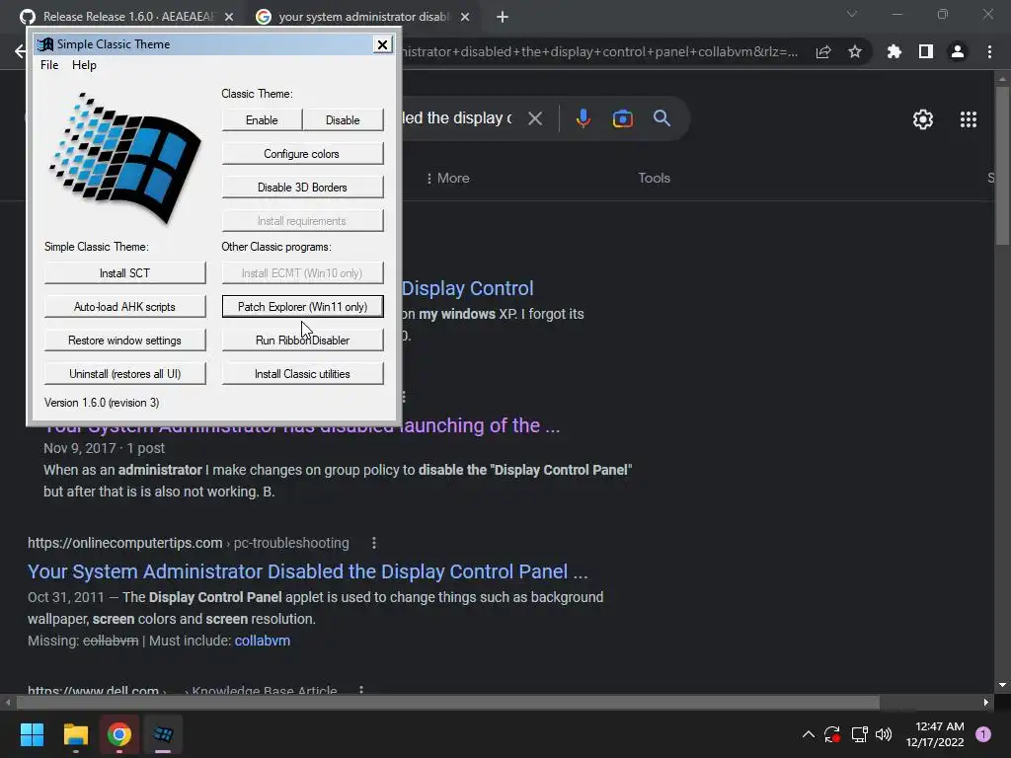Screen dimensions: 1011x758
Task: Open 'Display Control' search result link
Action: click(467, 288)
